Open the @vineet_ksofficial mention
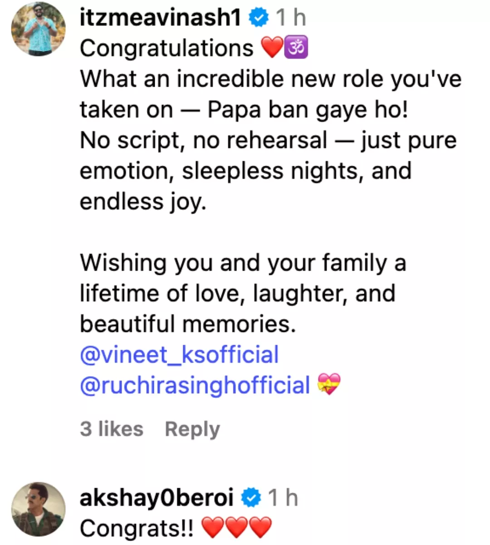This screenshot has width=490, height=545. [x=179, y=355]
